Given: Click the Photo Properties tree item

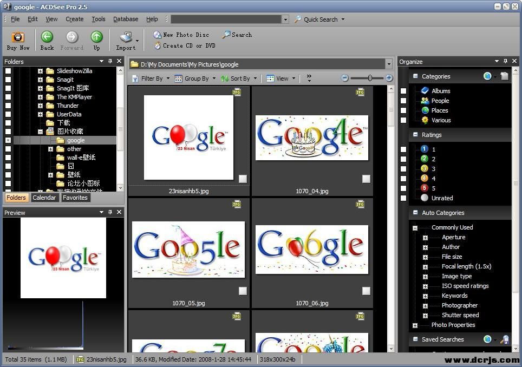Looking at the screenshot, I should [453, 325].
